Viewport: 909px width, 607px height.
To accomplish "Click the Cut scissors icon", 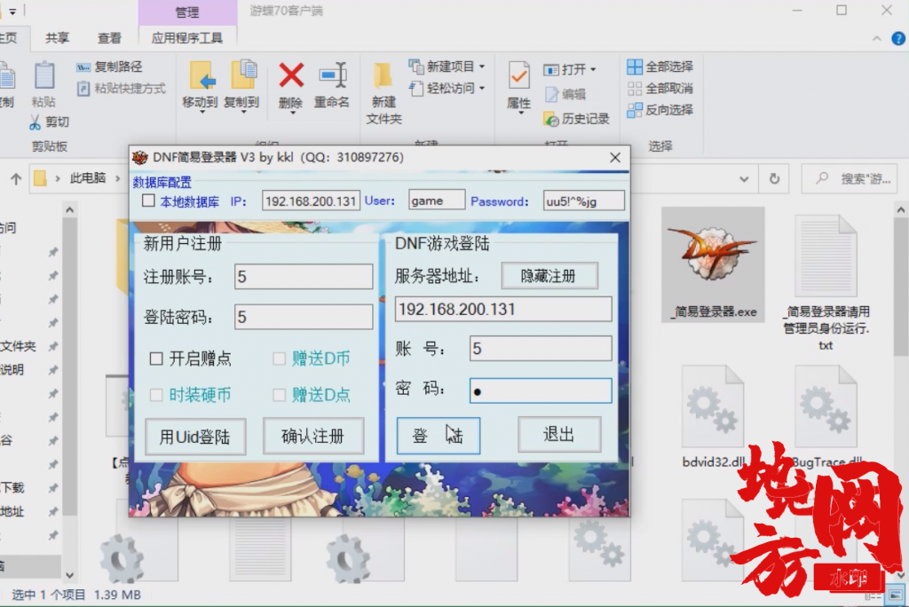I will pos(35,122).
